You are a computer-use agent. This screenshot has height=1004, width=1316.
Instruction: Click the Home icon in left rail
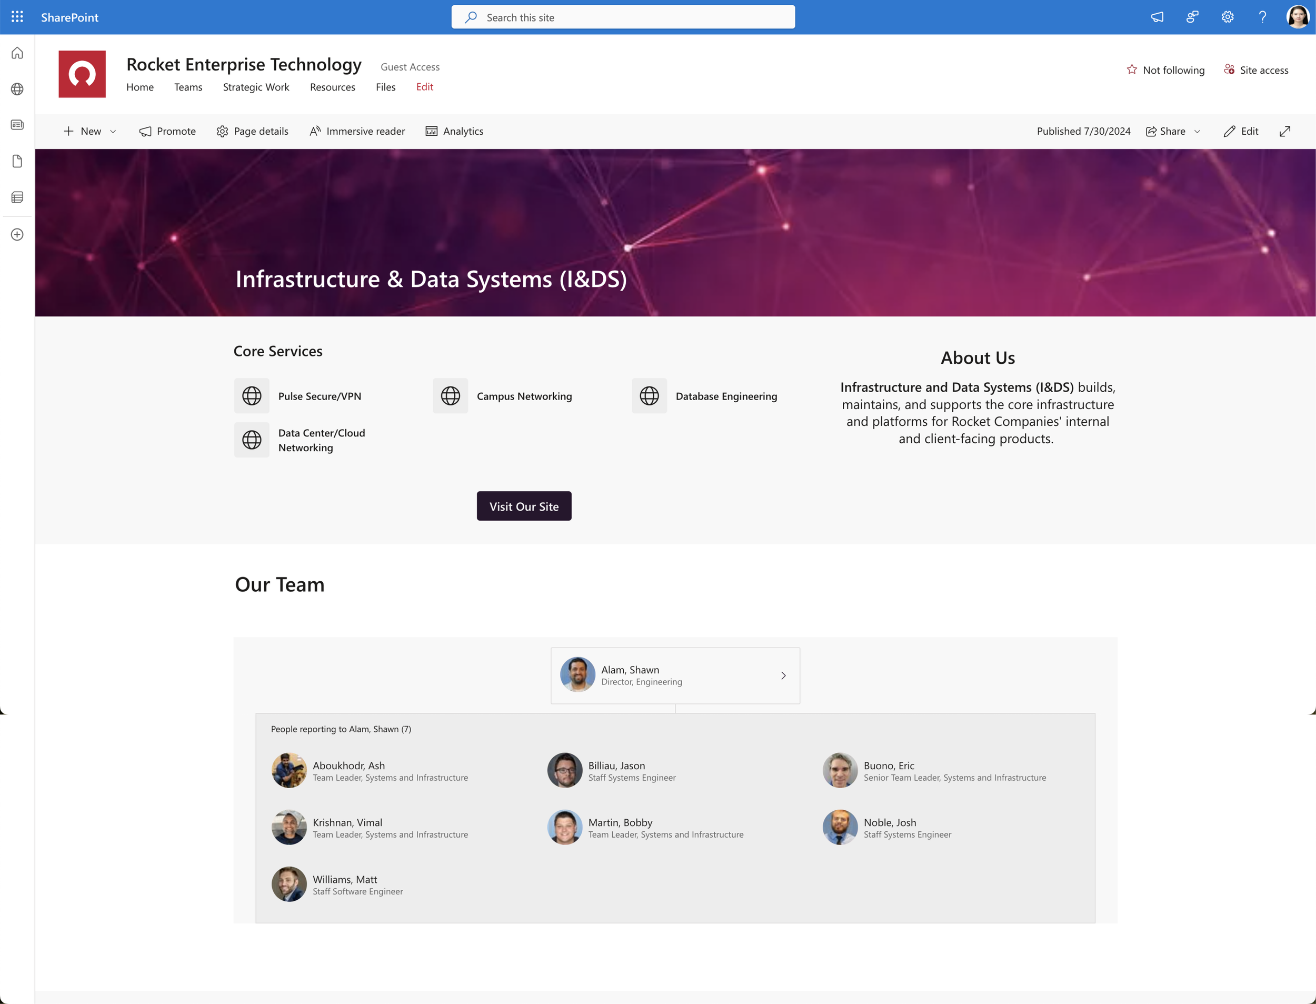point(17,53)
